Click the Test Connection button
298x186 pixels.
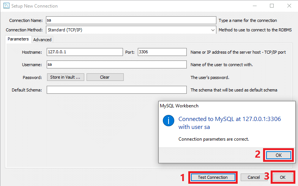tap(213, 177)
